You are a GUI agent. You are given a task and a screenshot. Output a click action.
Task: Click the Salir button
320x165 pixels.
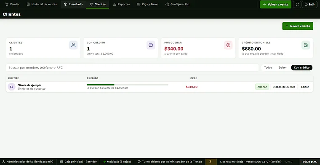click(309, 5)
